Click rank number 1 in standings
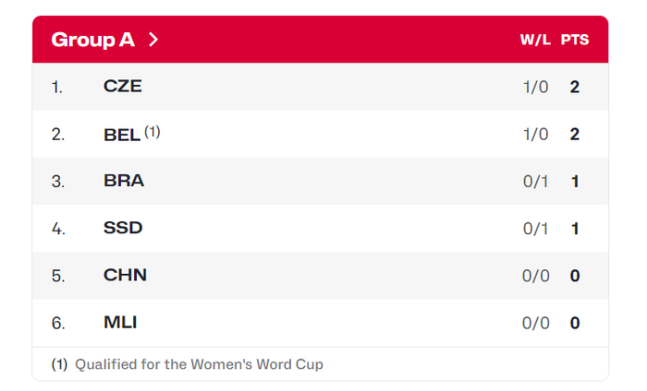 point(56,88)
